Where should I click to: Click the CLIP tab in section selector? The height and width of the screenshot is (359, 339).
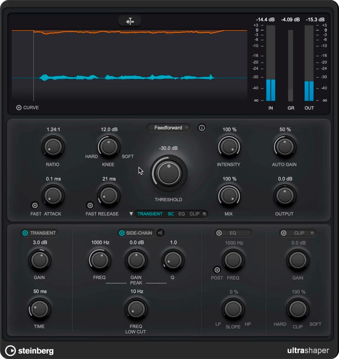194,214
